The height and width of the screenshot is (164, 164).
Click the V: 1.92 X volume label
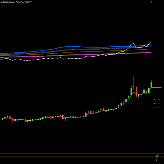coord(158,104)
